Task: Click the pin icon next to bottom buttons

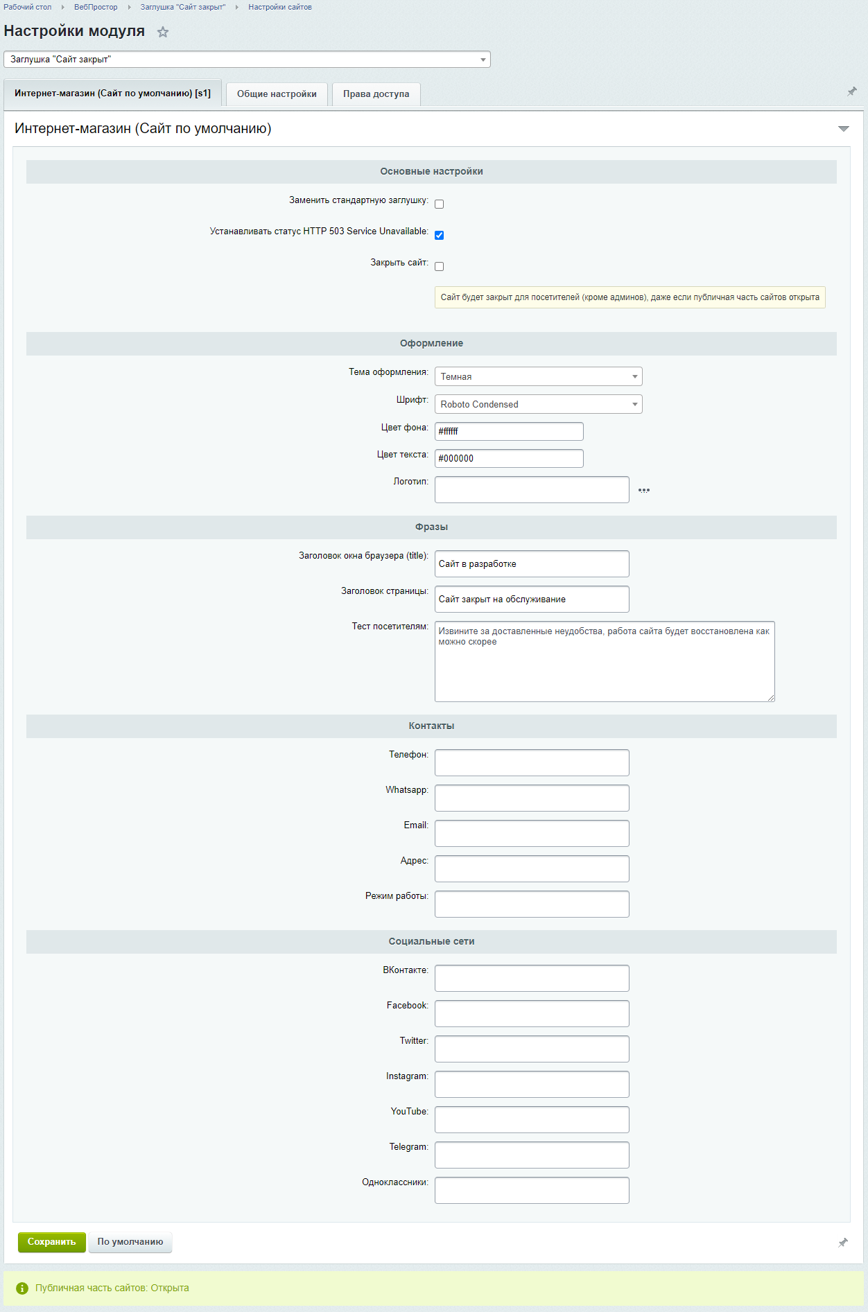Action: point(842,1243)
